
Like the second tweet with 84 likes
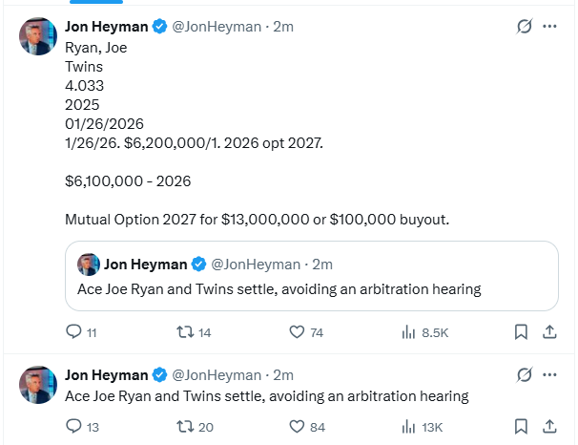297,426
